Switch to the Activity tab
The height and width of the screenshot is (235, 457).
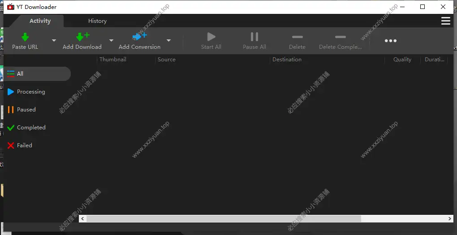[x=40, y=21]
